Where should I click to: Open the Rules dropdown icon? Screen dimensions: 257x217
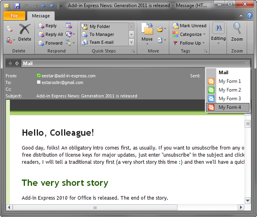pyautogui.click(x=161, y=29)
